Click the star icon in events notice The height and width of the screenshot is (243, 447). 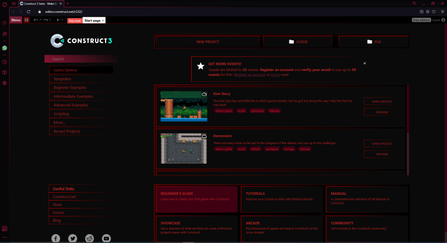coord(201,66)
